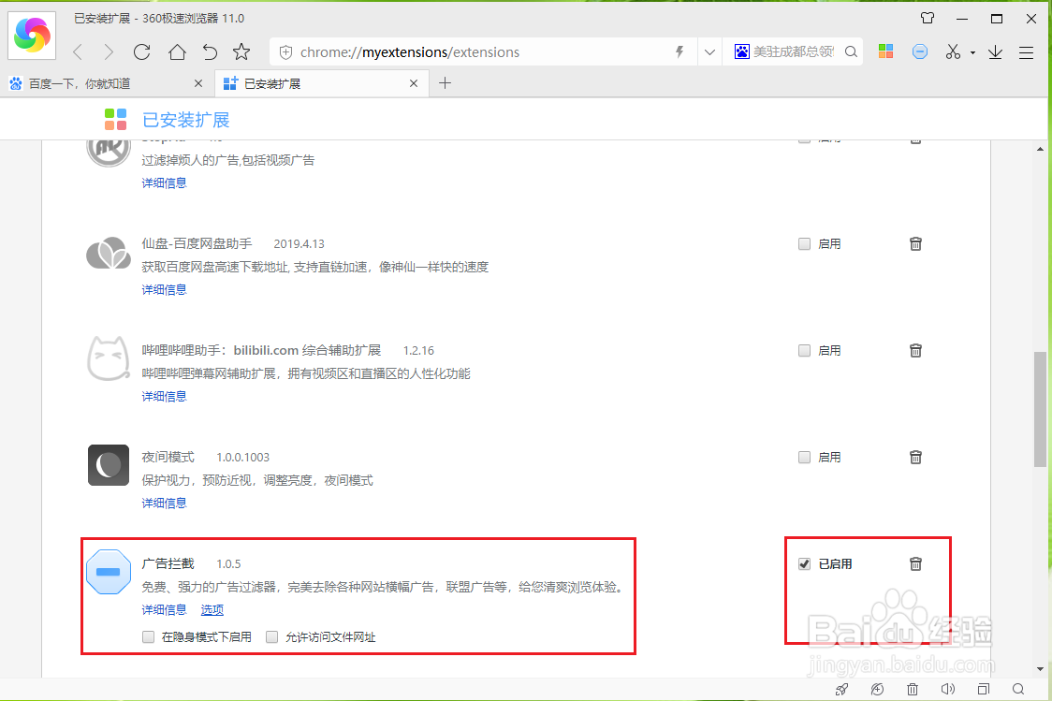Click the lightning bolt icon in address bar

tap(679, 51)
